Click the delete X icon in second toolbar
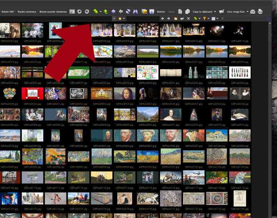Screen dimensions: 277x218 (x=188, y=18)
